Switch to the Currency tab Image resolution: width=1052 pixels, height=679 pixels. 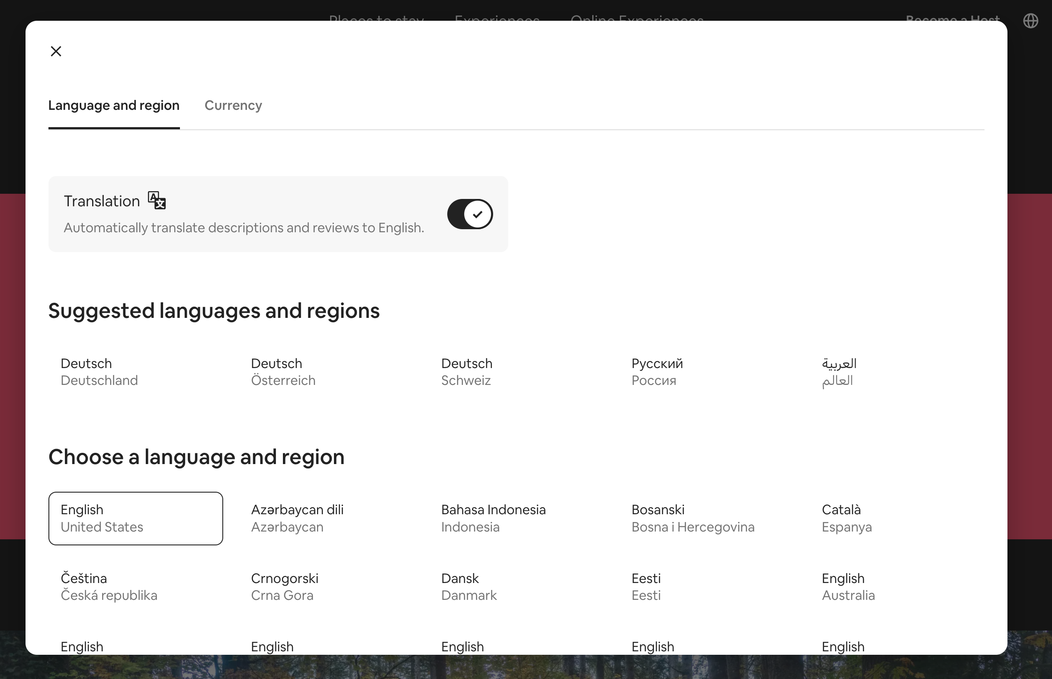(x=233, y=106)
